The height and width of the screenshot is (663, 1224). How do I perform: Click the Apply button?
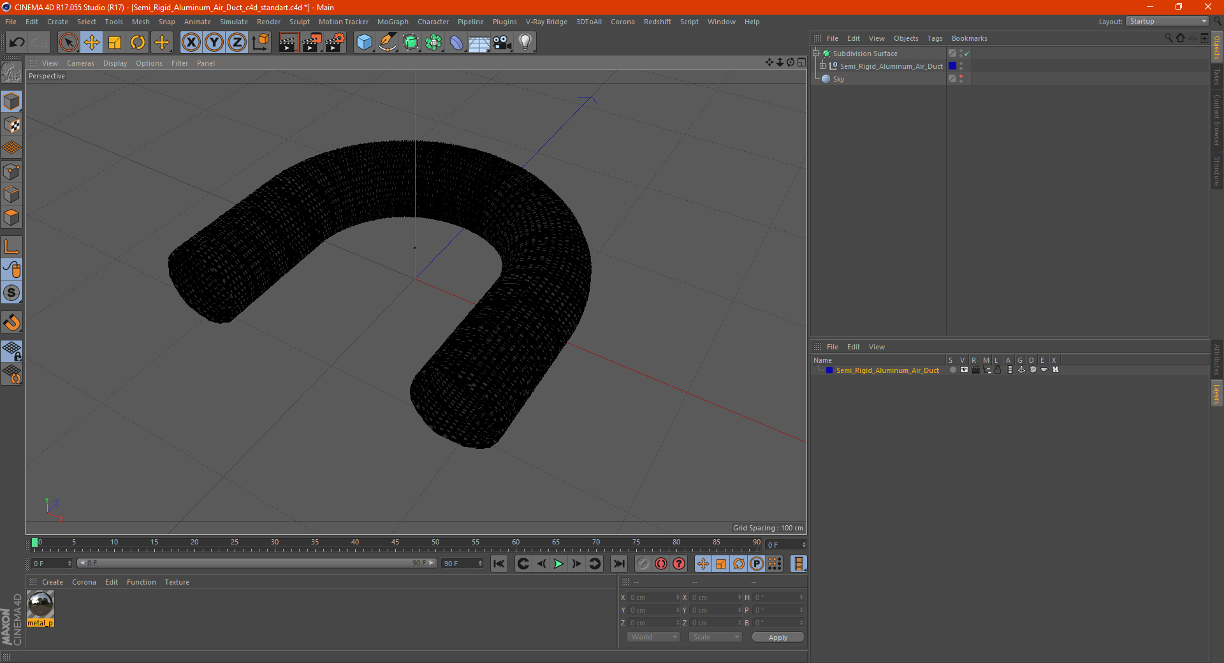[778, 637]
